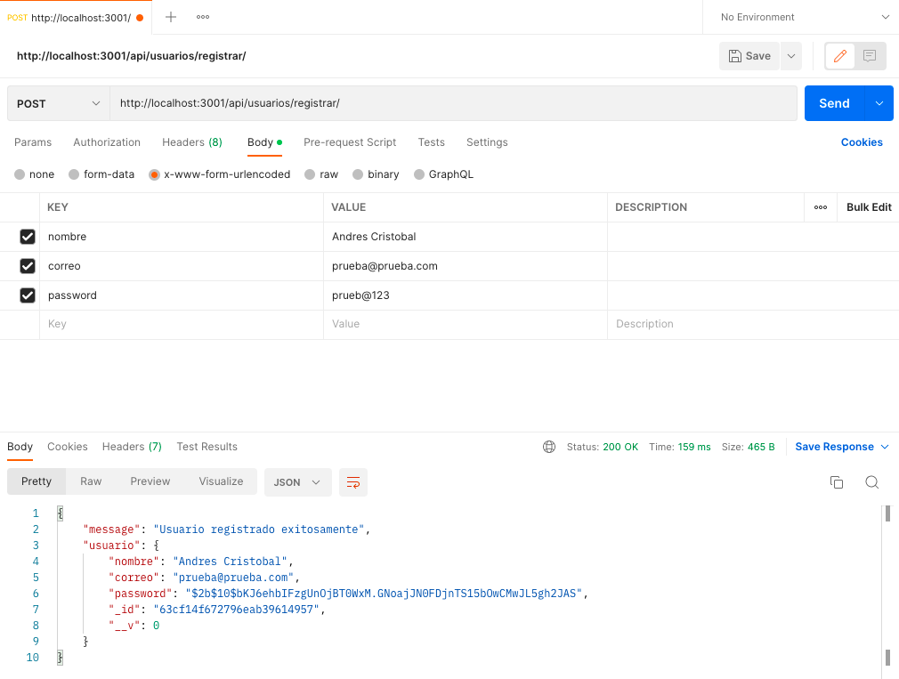Click the request URL input field
The height and width of the screenshot is (679, 899).
pyautogui.click(x=454, y=104)
